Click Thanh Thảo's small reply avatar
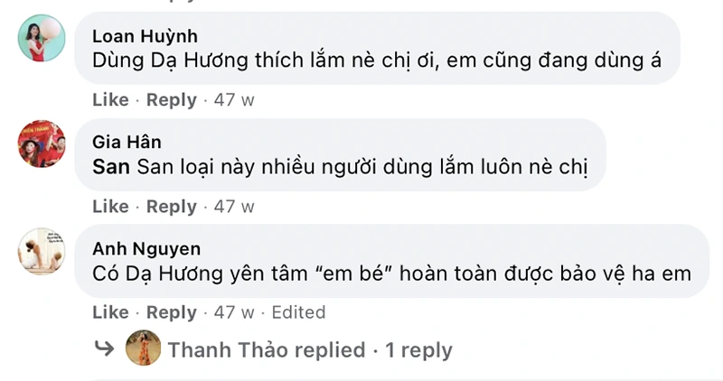Image resolution: width=723 pixels, height=381 pixels. pyautogui.click(x=143, y=349)
